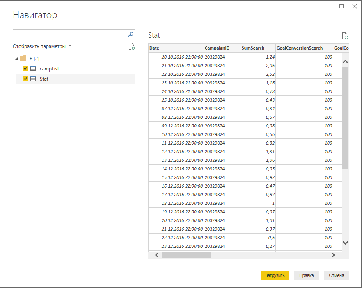Screen dimensions: 362x288
Task: Click the Stat table icon
Action: click(33, 79)
